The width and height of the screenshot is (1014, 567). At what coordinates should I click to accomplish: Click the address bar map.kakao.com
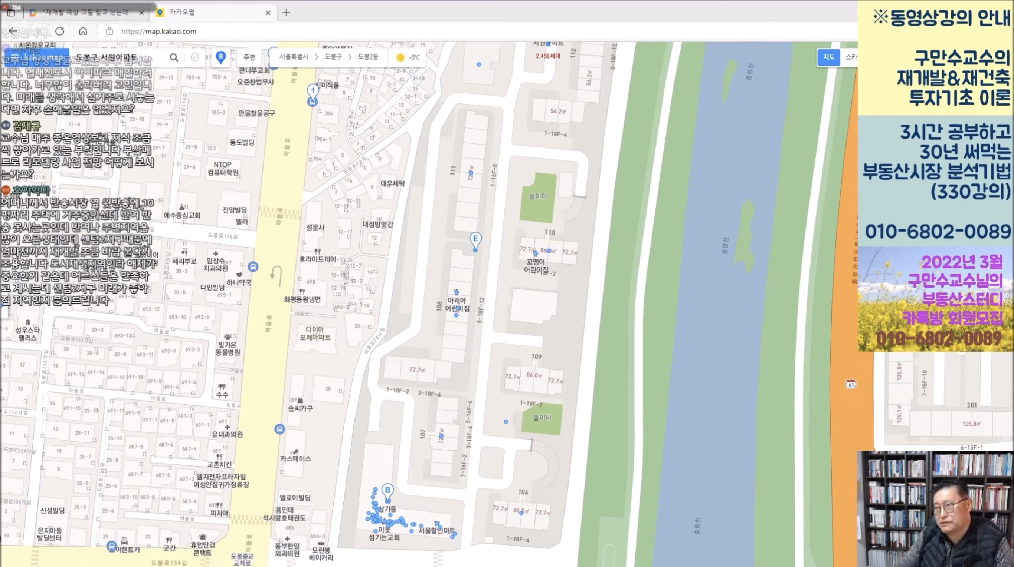[x=158, y=31]
